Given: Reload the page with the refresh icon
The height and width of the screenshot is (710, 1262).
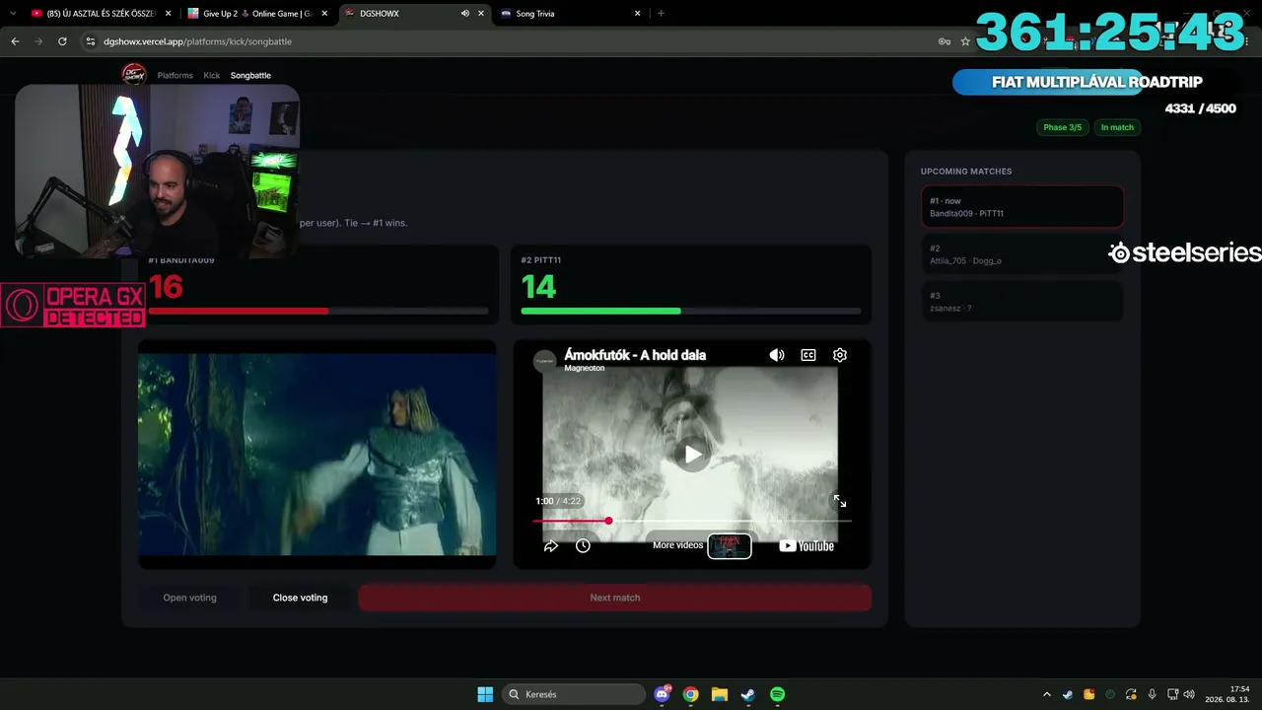Looking at the screenshot, I should pyautogui.click(x=62, y=41).
